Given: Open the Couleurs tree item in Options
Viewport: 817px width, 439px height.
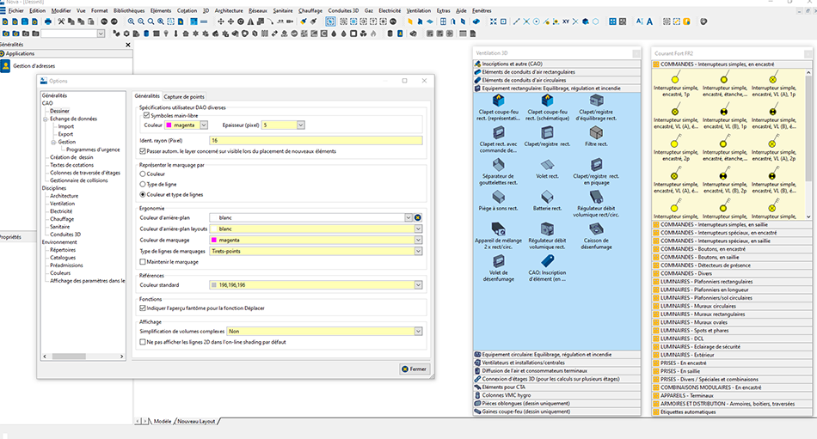Looking at the screenshot, I should [60, 273].
